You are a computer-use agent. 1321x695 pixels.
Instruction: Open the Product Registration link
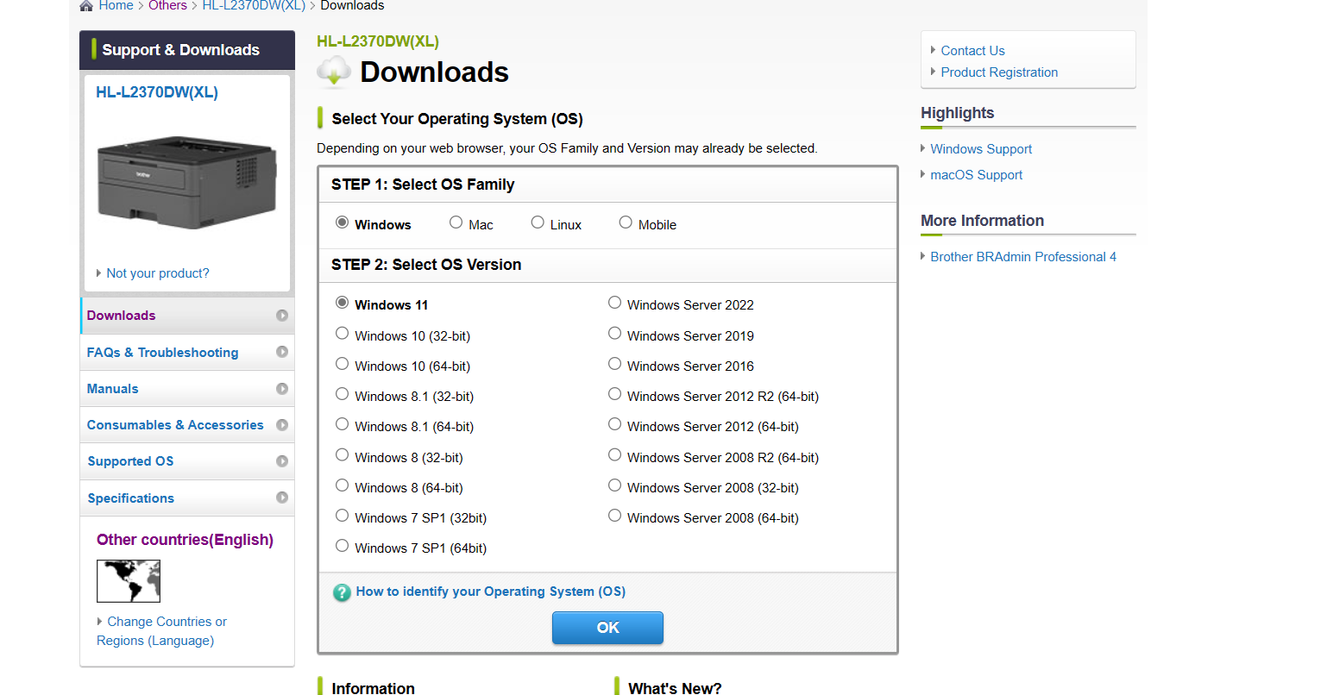pos(999,72)
